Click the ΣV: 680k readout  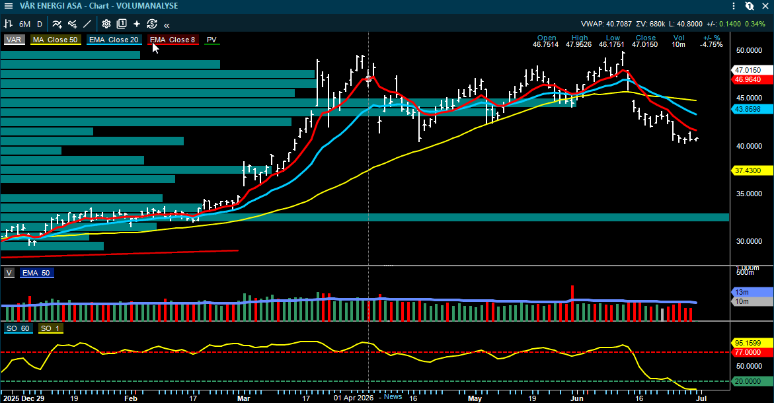(x=650, y=24)
